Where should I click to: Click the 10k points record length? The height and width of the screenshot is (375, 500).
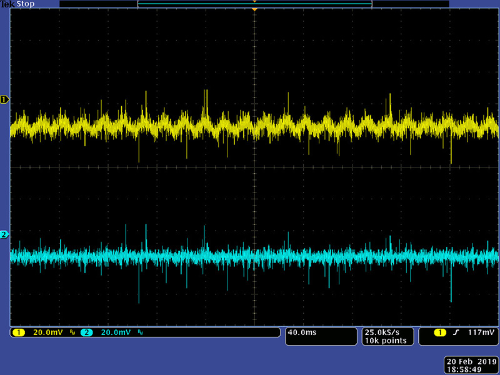pos(386,341)
